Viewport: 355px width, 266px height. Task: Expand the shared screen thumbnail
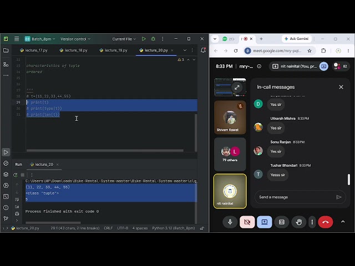tap(237, 88)
